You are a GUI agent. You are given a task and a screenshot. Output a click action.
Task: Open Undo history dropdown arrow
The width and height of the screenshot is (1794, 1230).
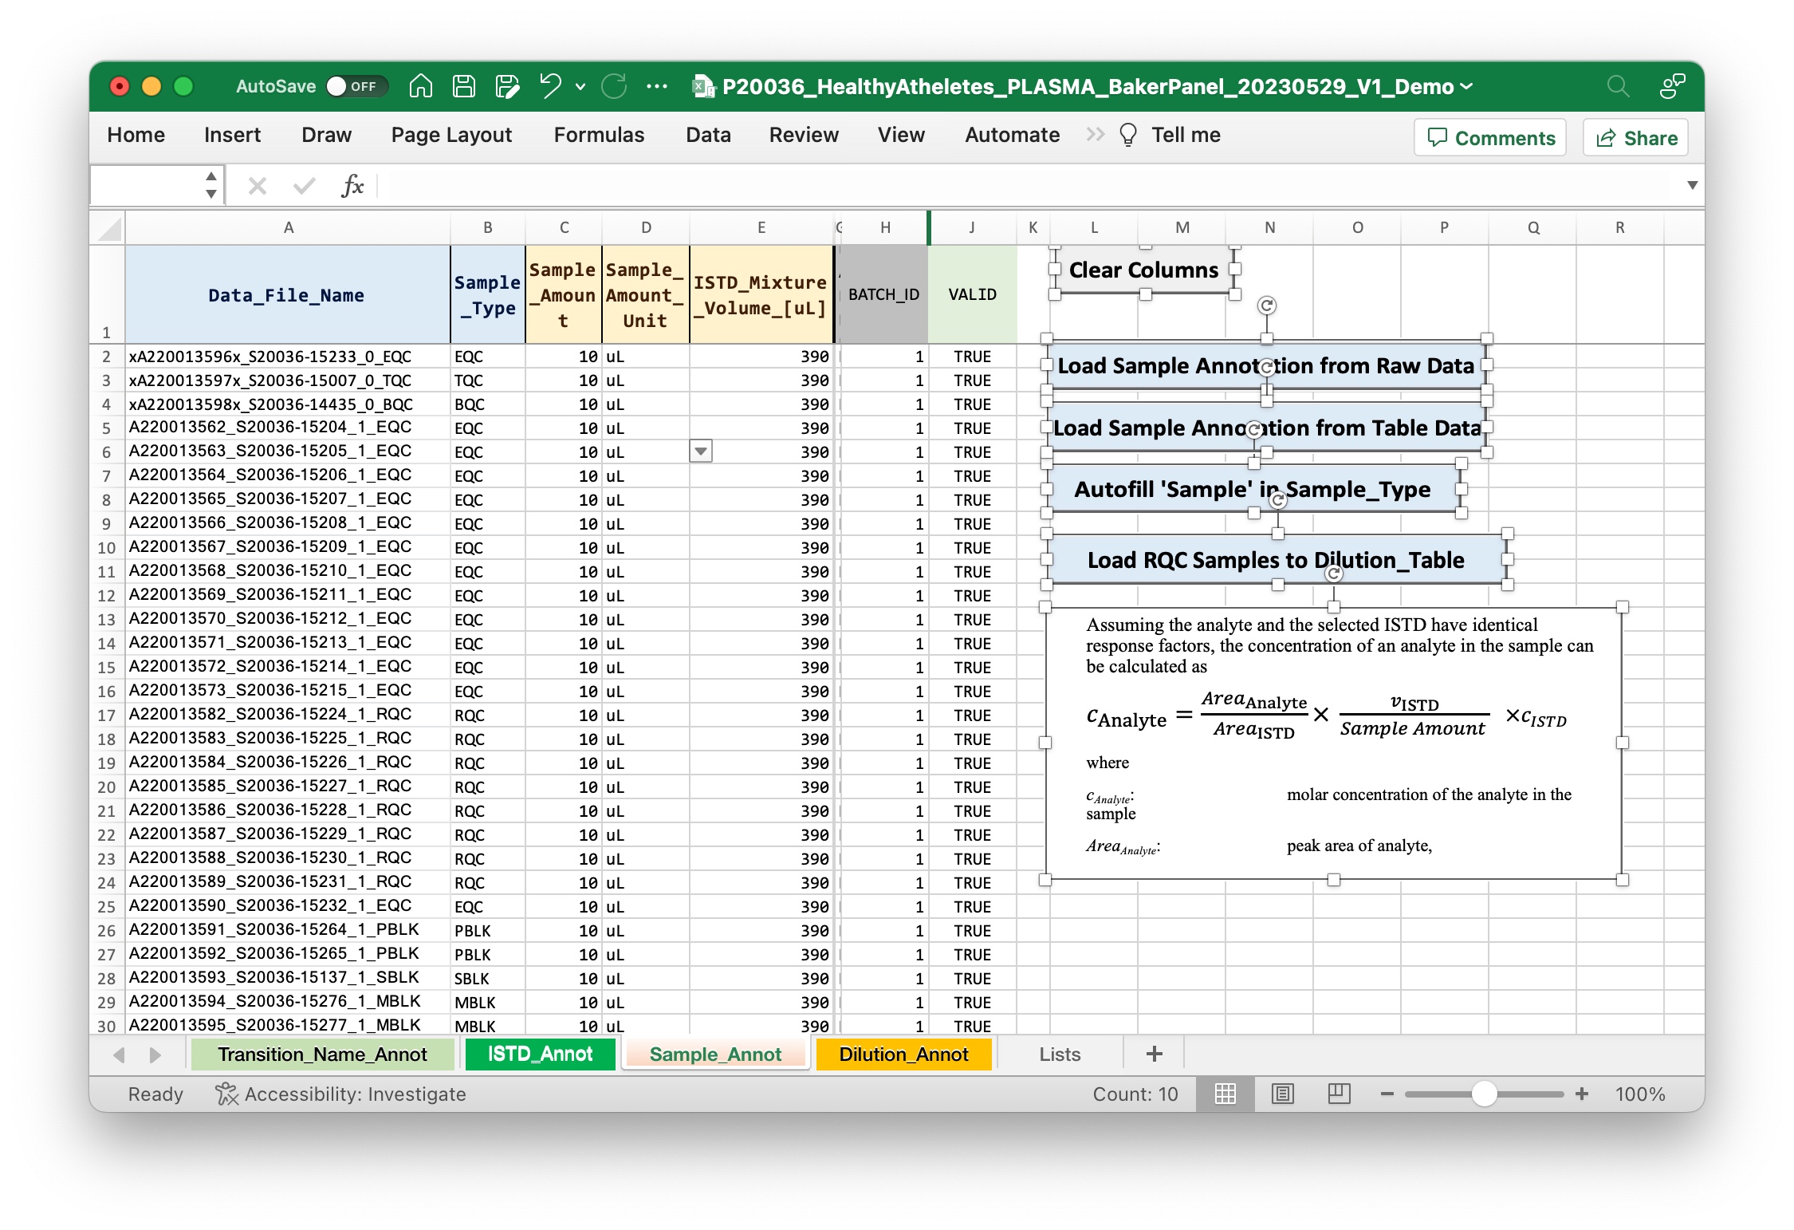[x=580, y=86]
